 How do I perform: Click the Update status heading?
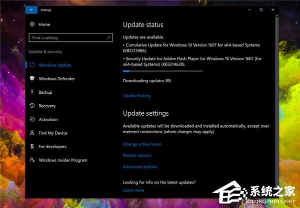143,25
